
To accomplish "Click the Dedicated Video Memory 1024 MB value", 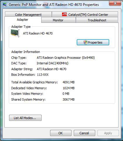I will click(69, 88).
